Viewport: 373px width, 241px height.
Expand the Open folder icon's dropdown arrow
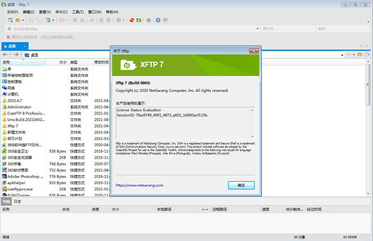(23, 21)
